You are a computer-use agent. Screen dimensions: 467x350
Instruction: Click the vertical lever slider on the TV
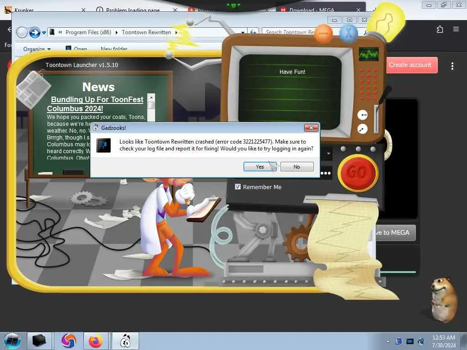[x=376, y=119]
